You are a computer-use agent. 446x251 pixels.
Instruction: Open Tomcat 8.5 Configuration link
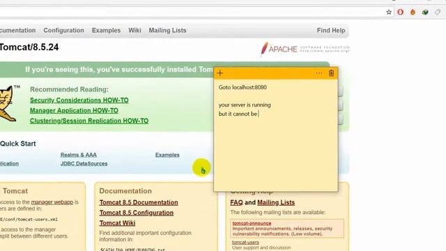click(137, 213)
